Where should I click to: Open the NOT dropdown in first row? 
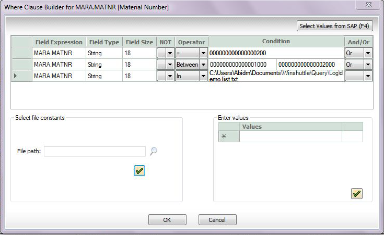tap(169, 53)
